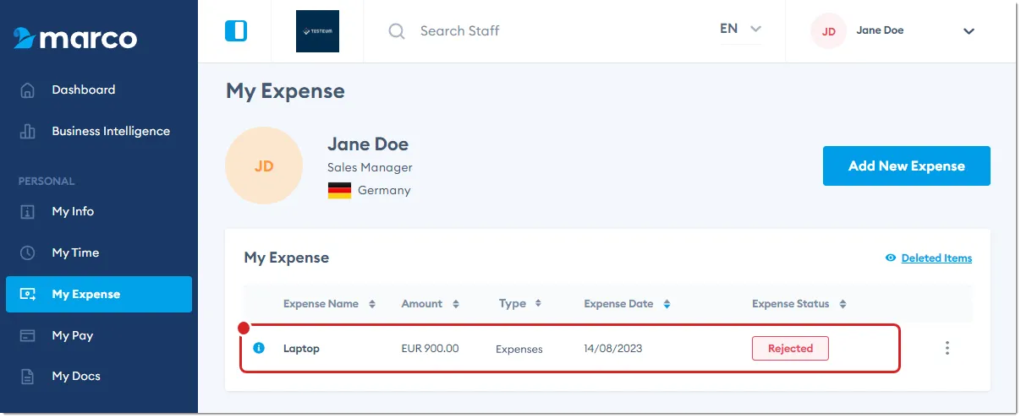
Task: Click the My Time clock icon
Action: coord(28,253)
